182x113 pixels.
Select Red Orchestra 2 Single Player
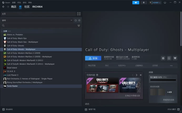click(x=30, y=79)
